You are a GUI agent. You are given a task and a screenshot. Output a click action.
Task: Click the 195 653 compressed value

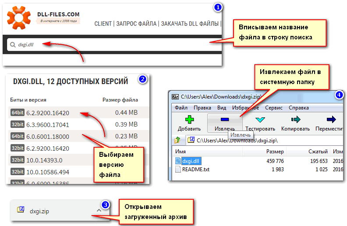pyautogui.click(x=319, y=161)
